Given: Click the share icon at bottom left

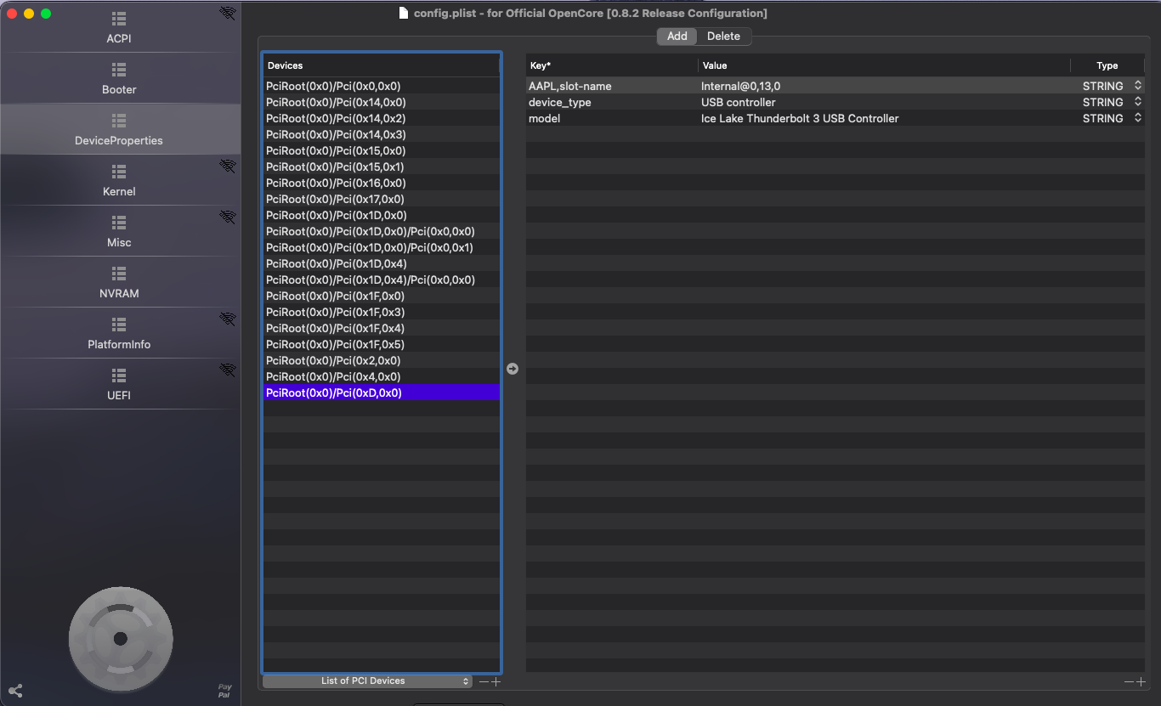Looking at the screenshot, I should 15,691.
